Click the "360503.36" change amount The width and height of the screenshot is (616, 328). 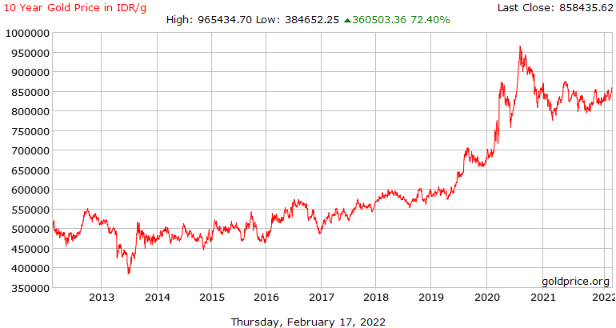(378, 20)
